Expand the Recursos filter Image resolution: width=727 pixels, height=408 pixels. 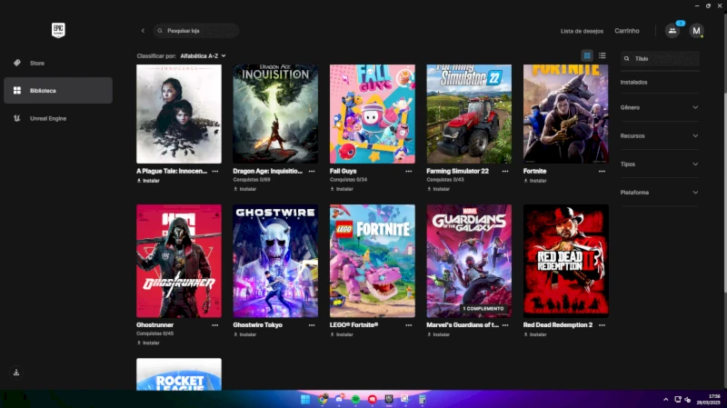click(x=660, y=135)
